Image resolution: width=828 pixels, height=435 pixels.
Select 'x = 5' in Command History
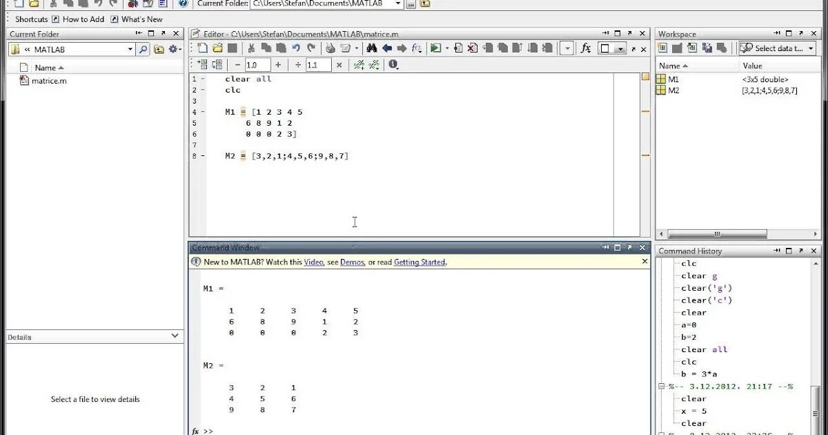click(x=694, y=412)
